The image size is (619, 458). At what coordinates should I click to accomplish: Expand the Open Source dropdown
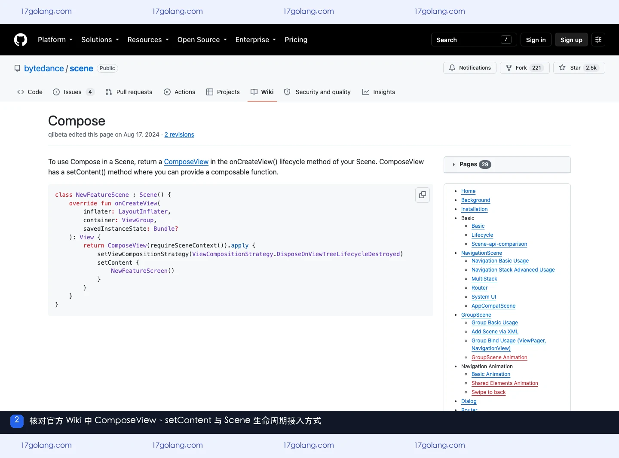tap(202, 40)
